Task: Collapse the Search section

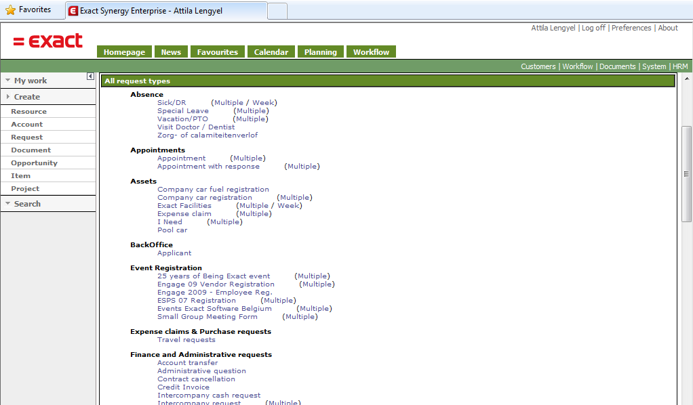Action: click(x=7, y=204)
